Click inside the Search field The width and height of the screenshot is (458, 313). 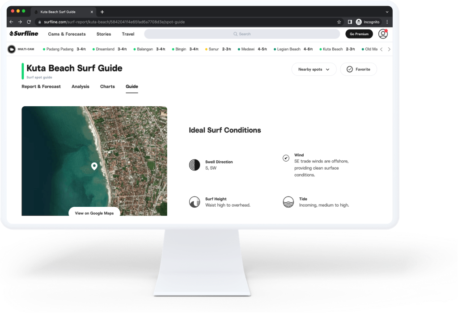(x=242, y=34)
